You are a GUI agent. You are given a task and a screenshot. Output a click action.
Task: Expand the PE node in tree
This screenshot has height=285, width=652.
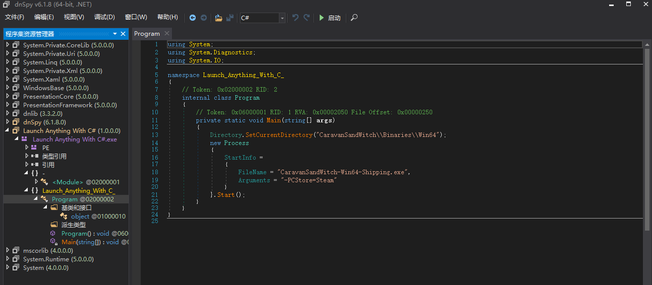tap(27, 148)
